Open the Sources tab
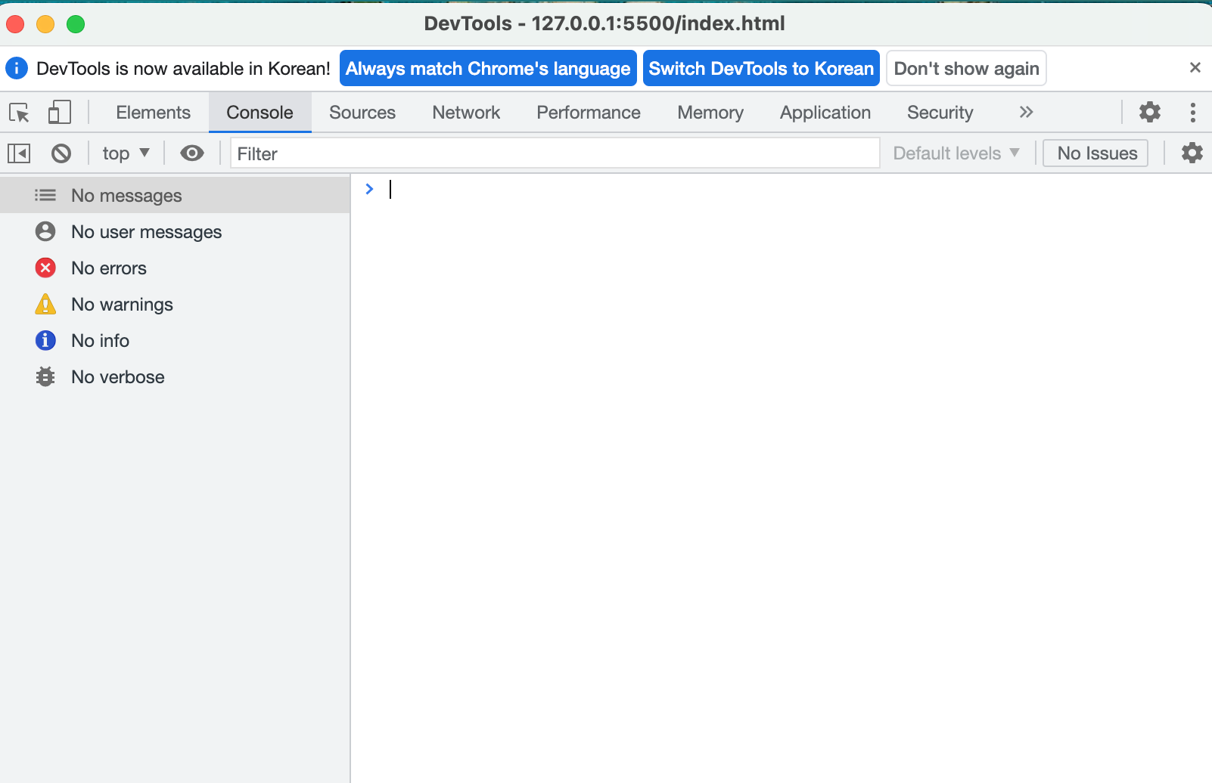 (362, 113)
